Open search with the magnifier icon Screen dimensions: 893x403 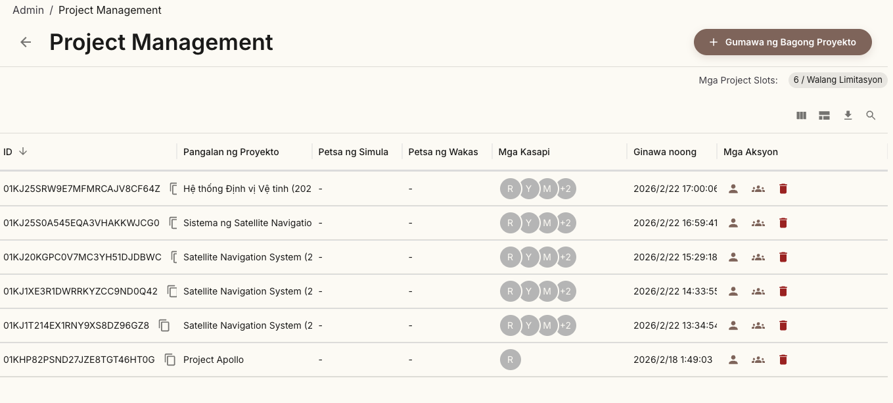pos(871,115)
